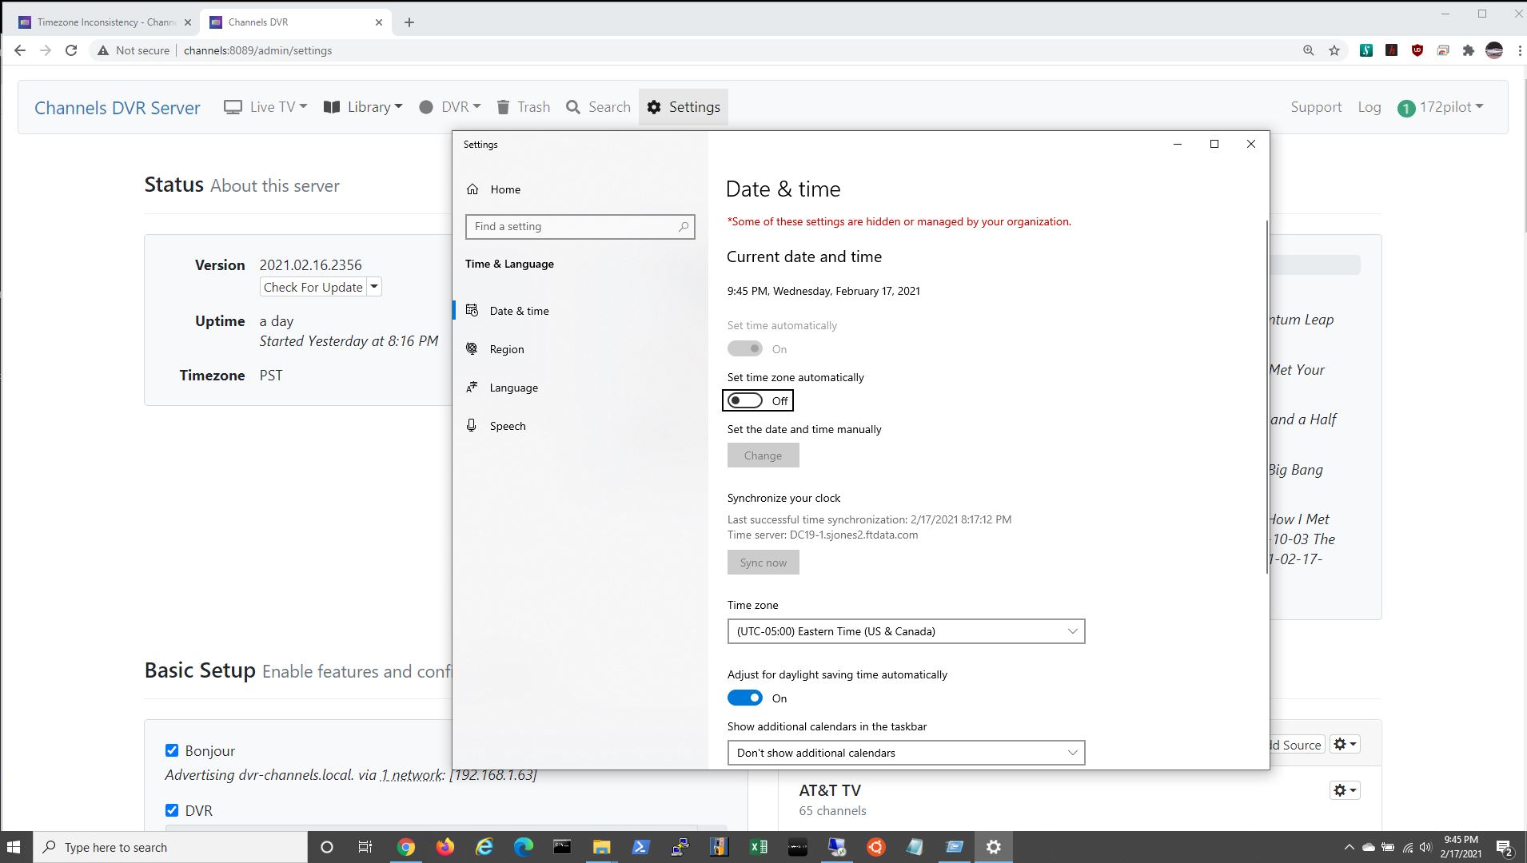The image size is (1527, 863).
Task: Open the Chrome extensions puzzle icon
Action: click(x=1468, y=50)
